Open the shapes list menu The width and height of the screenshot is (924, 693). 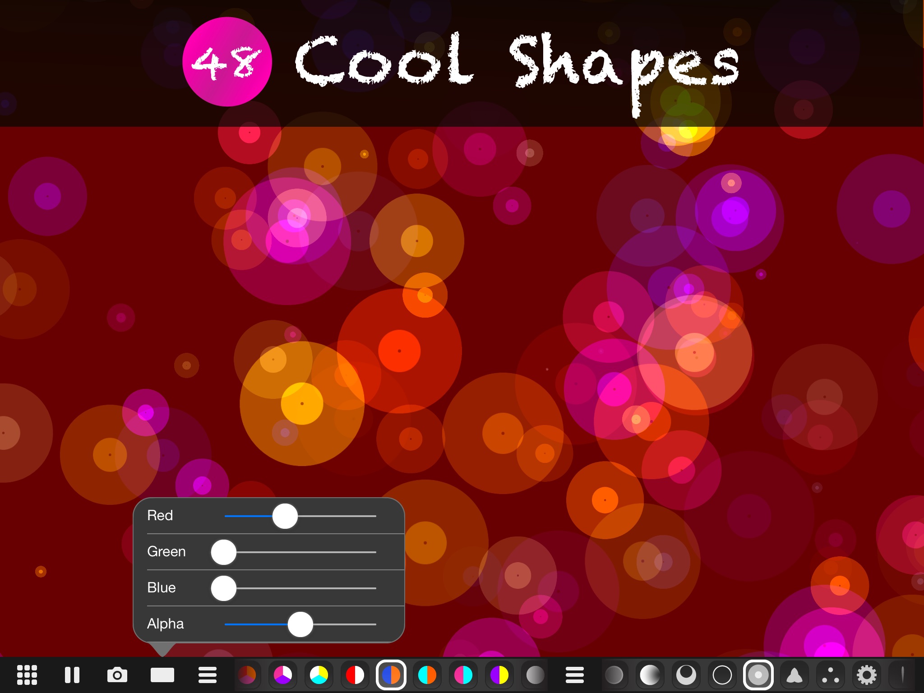pos(575,675)
